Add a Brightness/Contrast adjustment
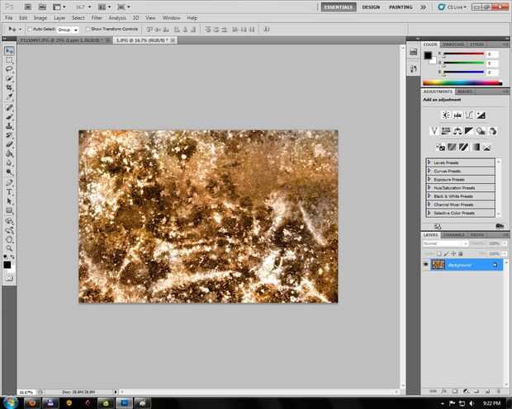Image resolution: width=512 pixels, height=409 pixels. (x=445, y=115)
